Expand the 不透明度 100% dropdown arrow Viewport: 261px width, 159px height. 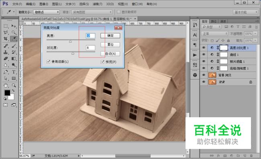[255, 34]
